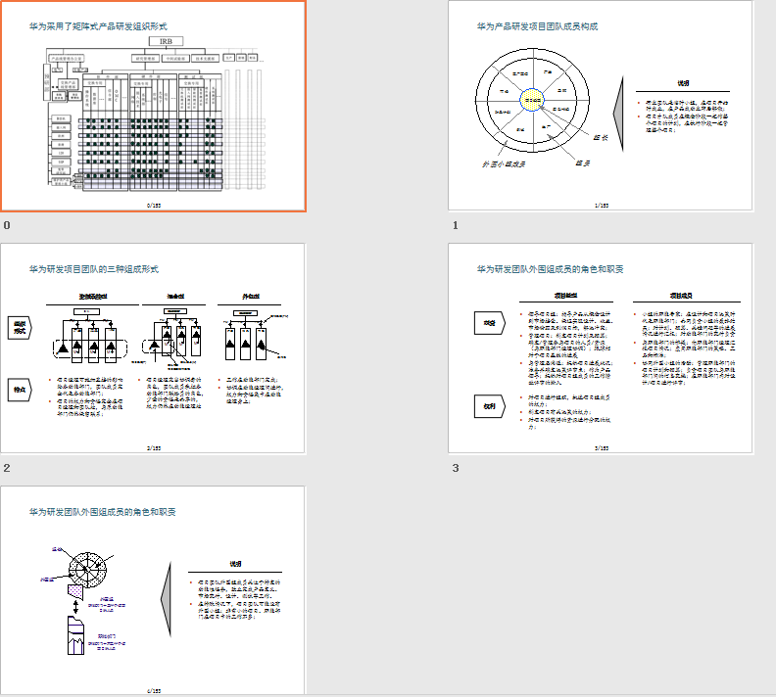This screenshot has width=776, height=697.
Task: Select slide 4 with dotted circle diagram
Action: pyautogui.click(x=154, y=590)
